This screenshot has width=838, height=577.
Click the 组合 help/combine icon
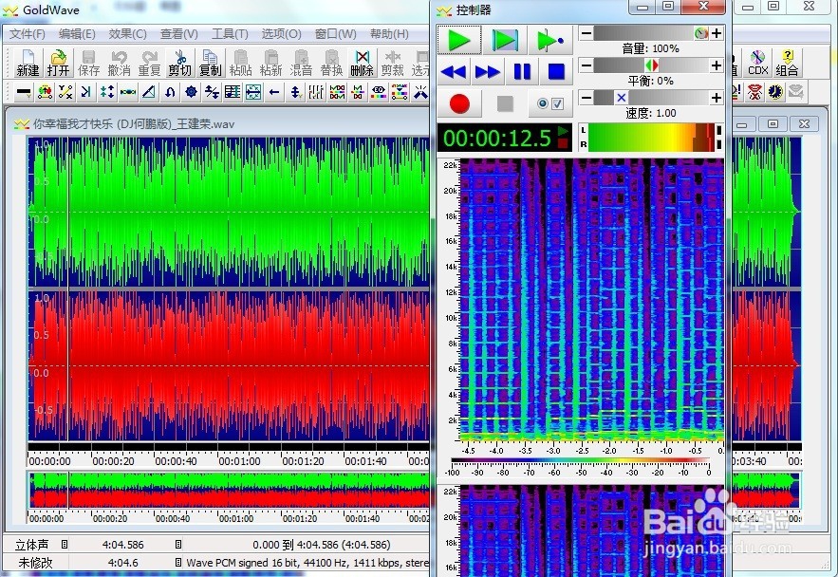tap(787, 63)
